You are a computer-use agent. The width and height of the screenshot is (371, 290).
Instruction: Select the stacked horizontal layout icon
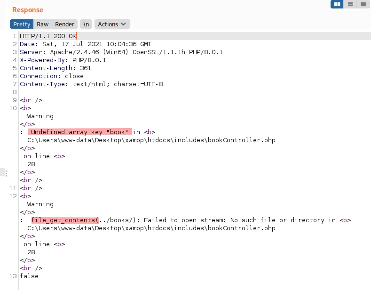coord(350,4)
